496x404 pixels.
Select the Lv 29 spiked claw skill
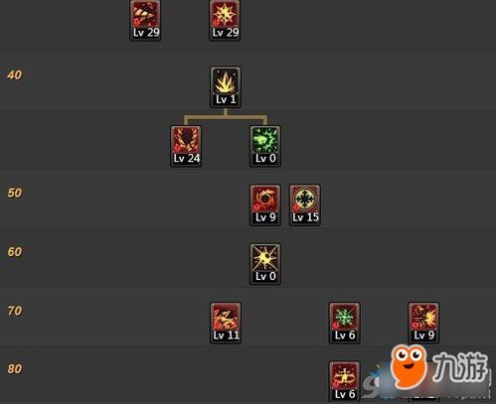[x=145, y=20]
